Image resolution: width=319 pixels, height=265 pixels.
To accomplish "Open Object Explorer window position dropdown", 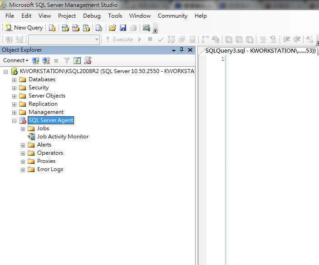I will (x=173, y=50).
